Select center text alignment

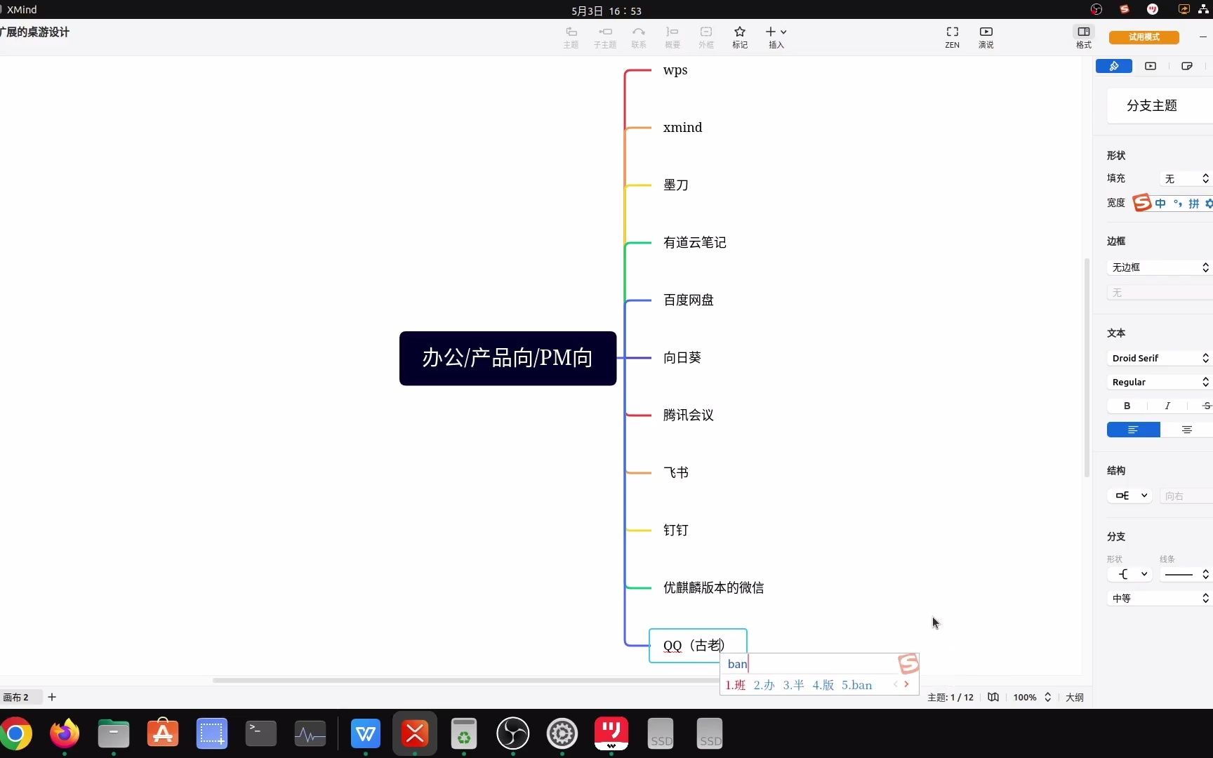click(1186, 430)
